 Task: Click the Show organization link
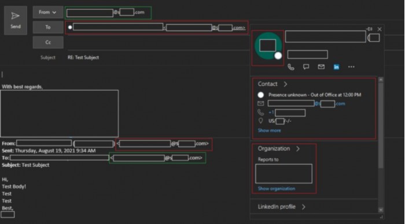(277, 189)
